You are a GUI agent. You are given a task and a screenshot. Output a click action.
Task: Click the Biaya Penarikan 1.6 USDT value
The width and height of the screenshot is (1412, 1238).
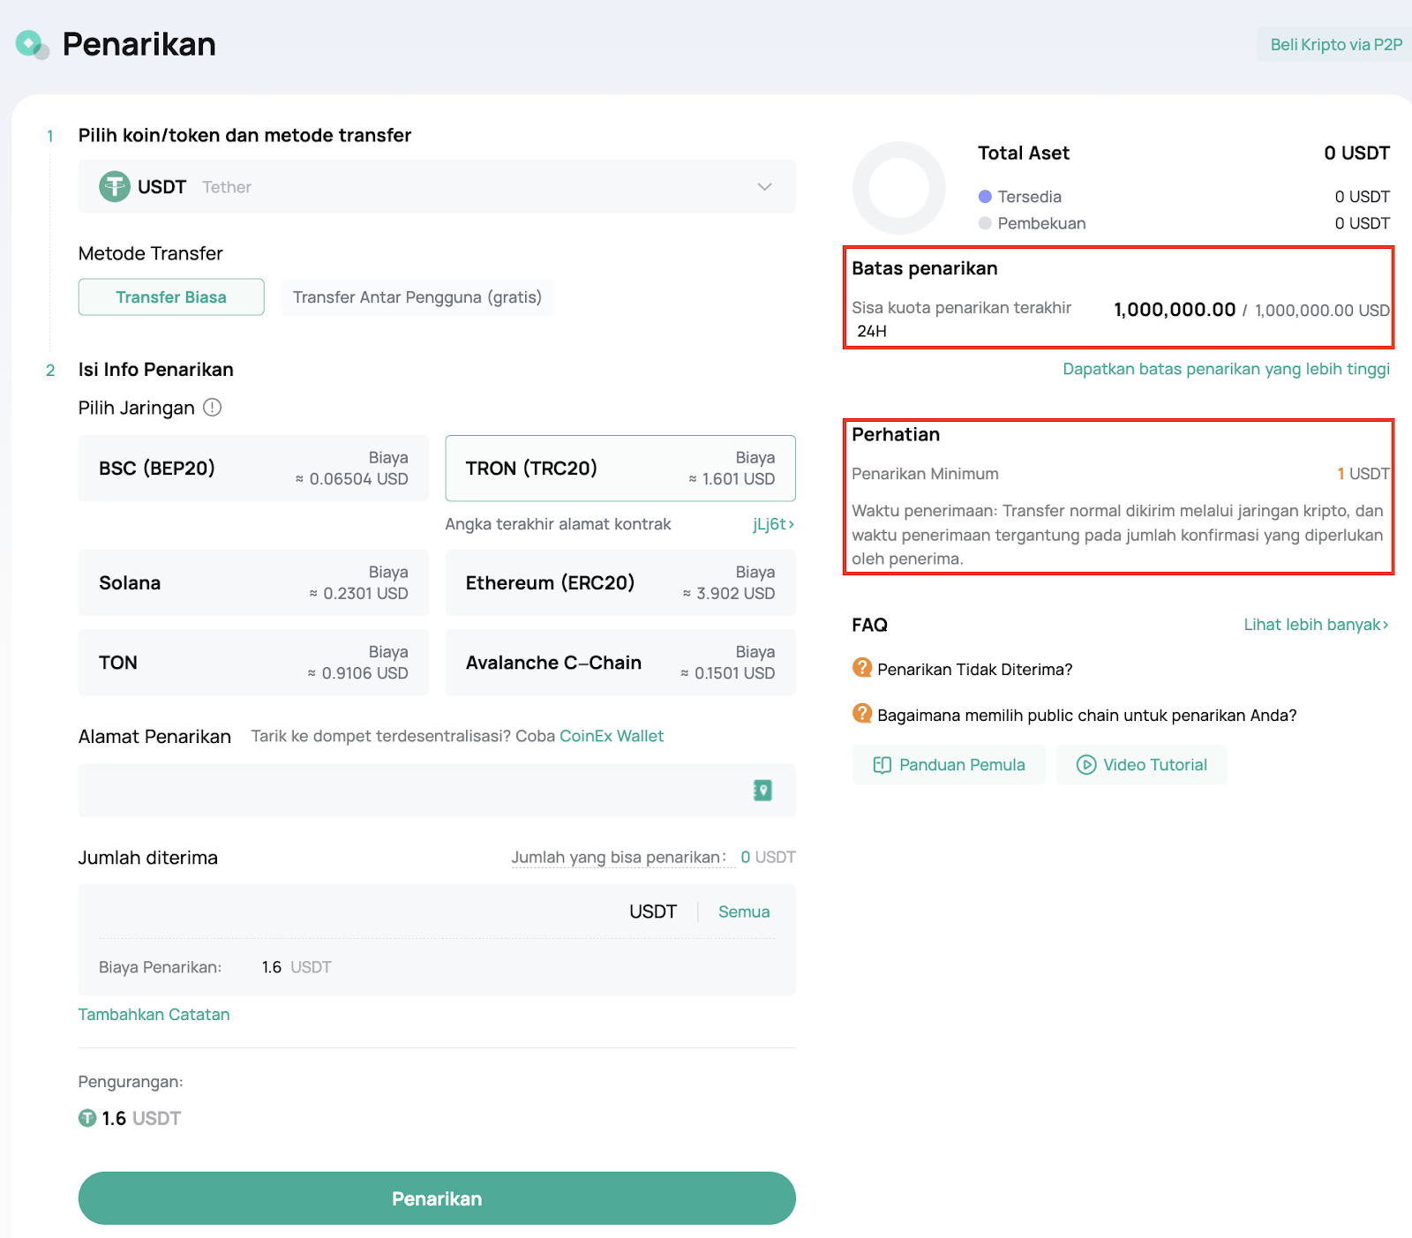click(x=297, y=967)
